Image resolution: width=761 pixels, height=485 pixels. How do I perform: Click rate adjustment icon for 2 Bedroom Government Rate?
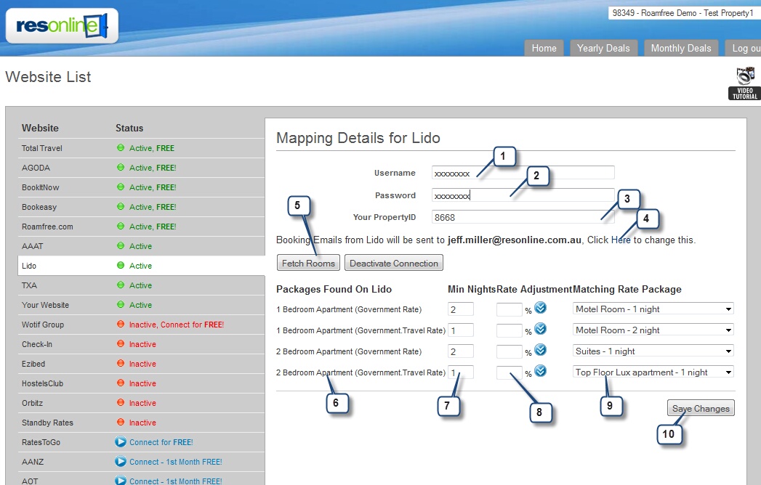click(540, 350)
